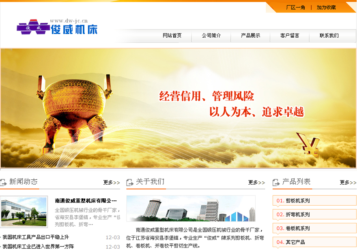Select 客户留言 in the navigation bar
Screen dimensions: 357x251
point(290,36)
